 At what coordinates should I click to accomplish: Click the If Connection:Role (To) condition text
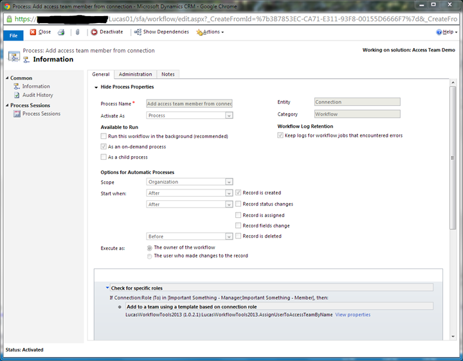point(219,297)
